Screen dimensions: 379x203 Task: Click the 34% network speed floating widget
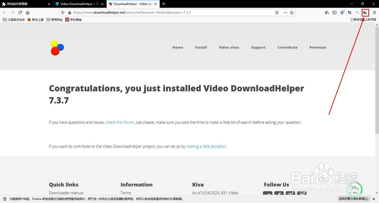pos(355,189)
